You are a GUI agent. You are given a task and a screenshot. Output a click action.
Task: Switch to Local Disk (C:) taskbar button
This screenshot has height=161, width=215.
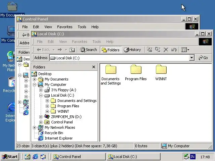click(133, 157)
